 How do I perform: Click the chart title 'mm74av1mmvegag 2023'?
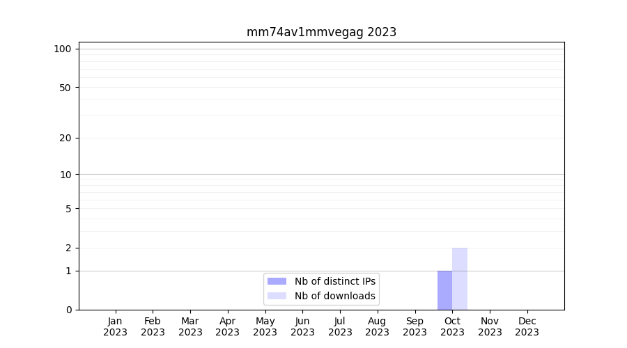click(x=321, y=32)
